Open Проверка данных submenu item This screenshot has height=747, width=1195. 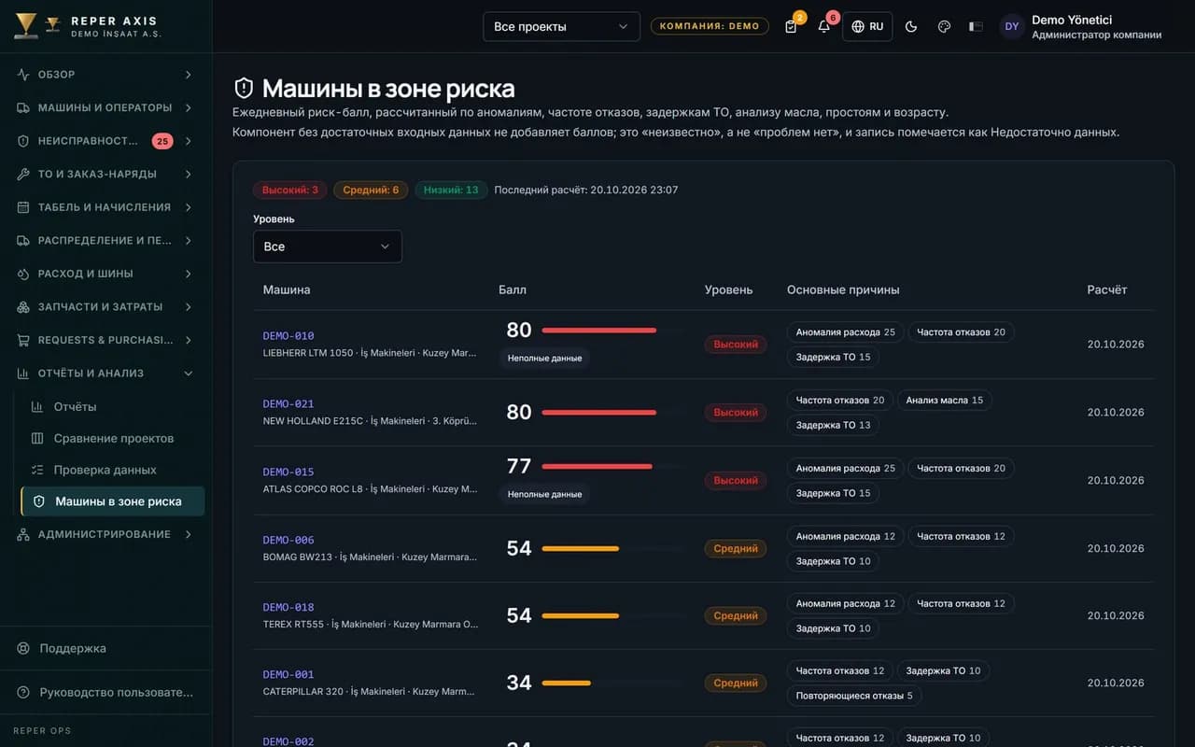pyautogui.click(x=113, y=470)
